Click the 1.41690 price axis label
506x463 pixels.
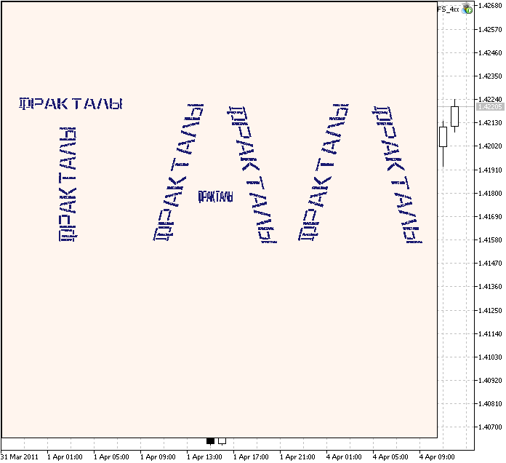(x=490, y=216)
